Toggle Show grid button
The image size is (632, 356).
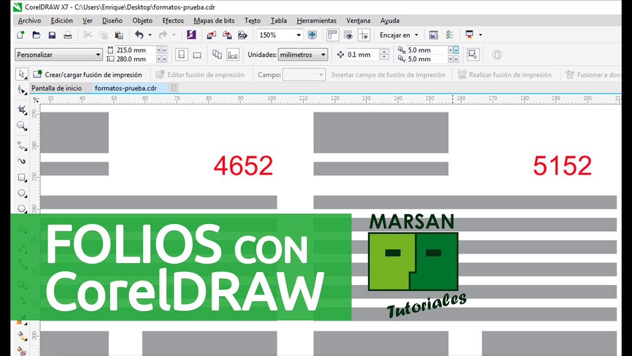349,35
